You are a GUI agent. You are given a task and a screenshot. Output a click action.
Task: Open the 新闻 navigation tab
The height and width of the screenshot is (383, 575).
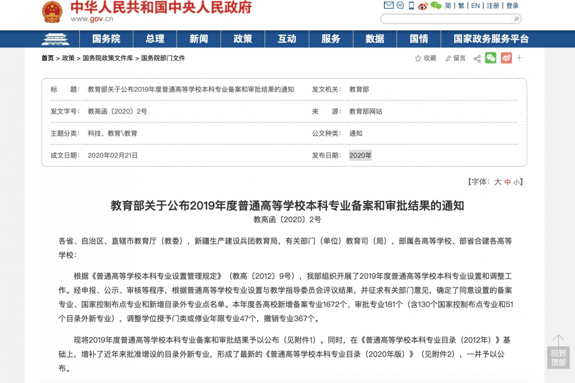(199, 39)
